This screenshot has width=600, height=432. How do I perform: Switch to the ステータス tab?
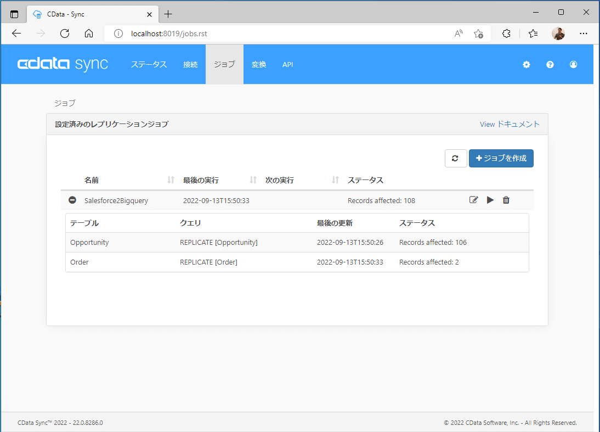pyautogui.click(x=149, y=65)
